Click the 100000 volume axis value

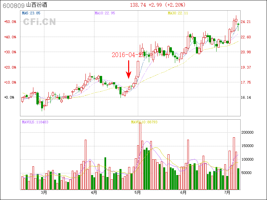pos(247,159)
